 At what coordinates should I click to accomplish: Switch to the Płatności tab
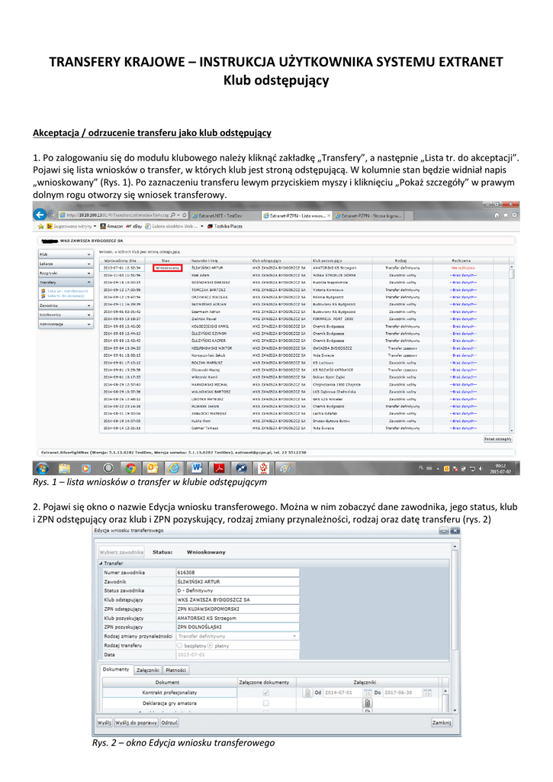[x=176, y=670]
